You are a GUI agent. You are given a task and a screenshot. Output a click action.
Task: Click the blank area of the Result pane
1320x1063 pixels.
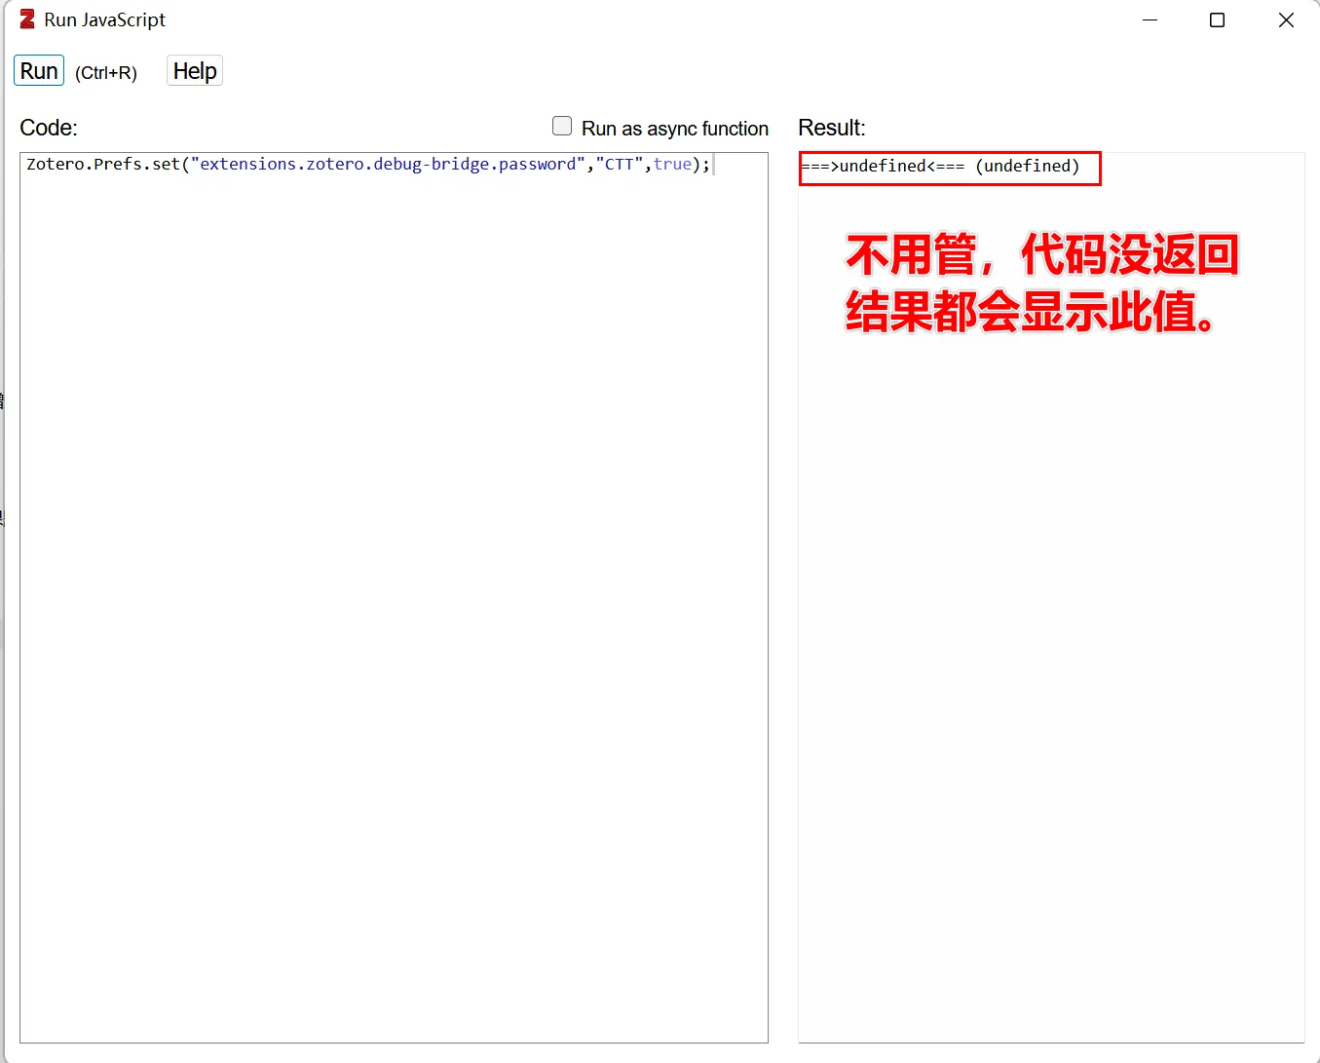click(x=1051, y=682)
